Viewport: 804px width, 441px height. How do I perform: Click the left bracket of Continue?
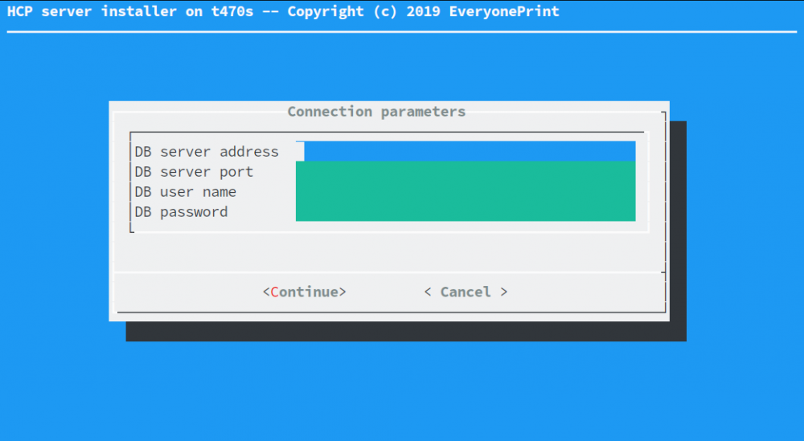(x=266, y=292)
